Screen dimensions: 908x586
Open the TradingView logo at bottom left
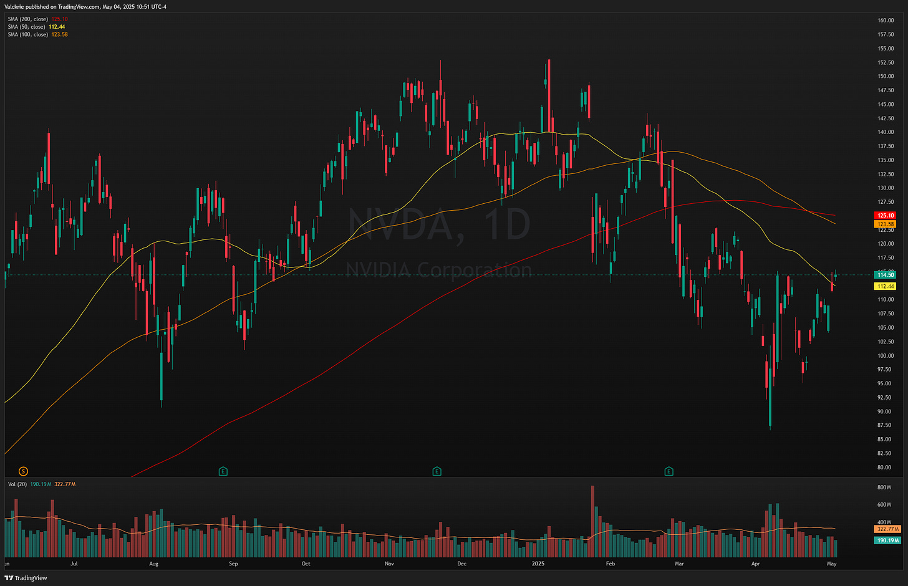[x=26, y=578]
